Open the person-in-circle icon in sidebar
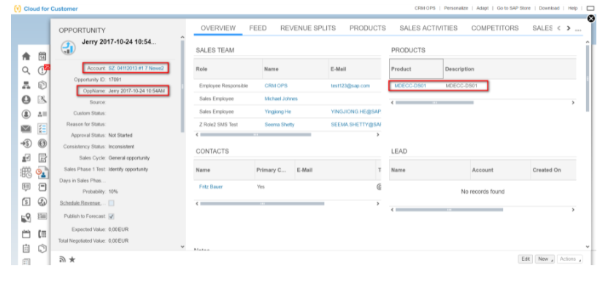Screen dimensions: 600x290 [x=26, y=114]
